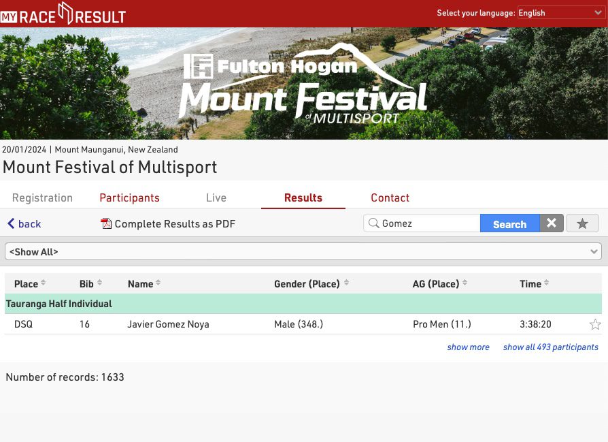
Task: Click the Number of records: 1633 text
Action: [x=65, y=377]
